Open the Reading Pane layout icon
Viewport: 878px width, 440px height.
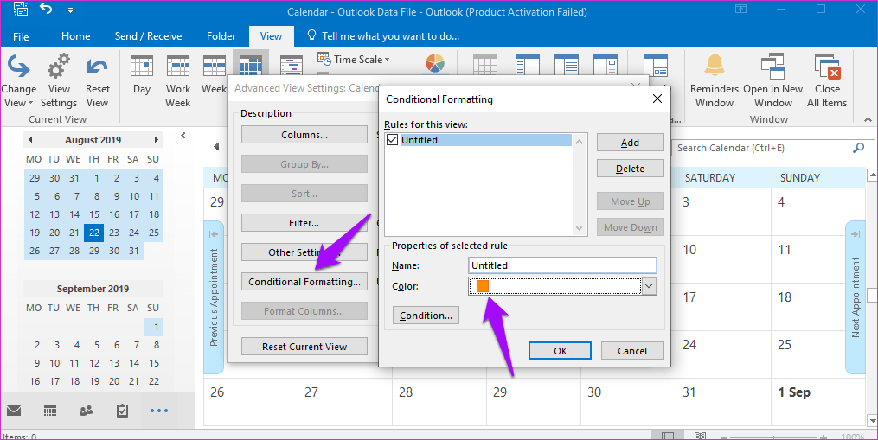[x=566, y=65]
